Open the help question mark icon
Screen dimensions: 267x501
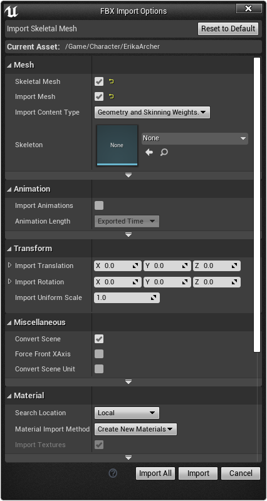coord(113,473)
